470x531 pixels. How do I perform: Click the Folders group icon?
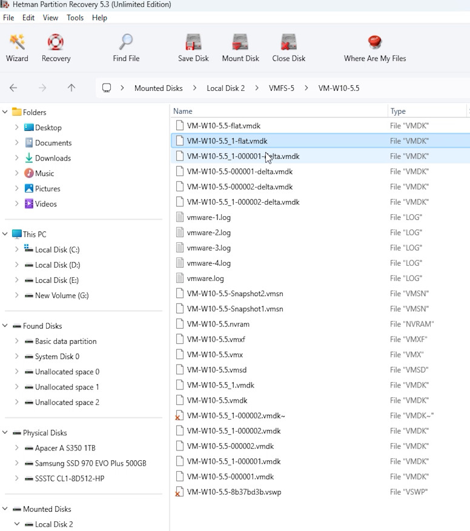16,112
